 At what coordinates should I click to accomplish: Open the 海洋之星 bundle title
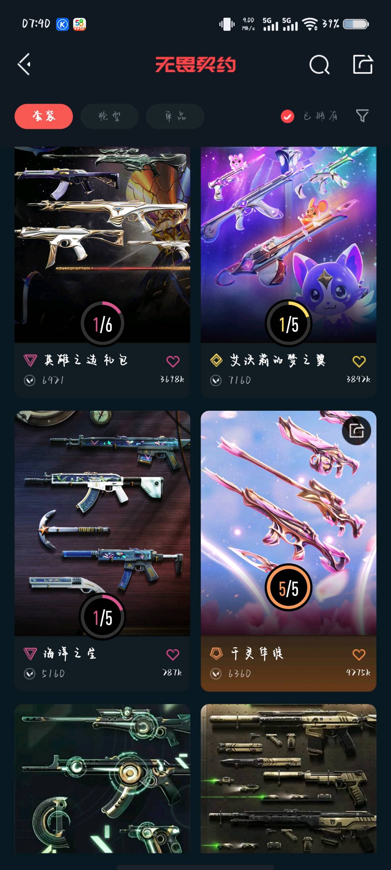[x=70, y=654]
